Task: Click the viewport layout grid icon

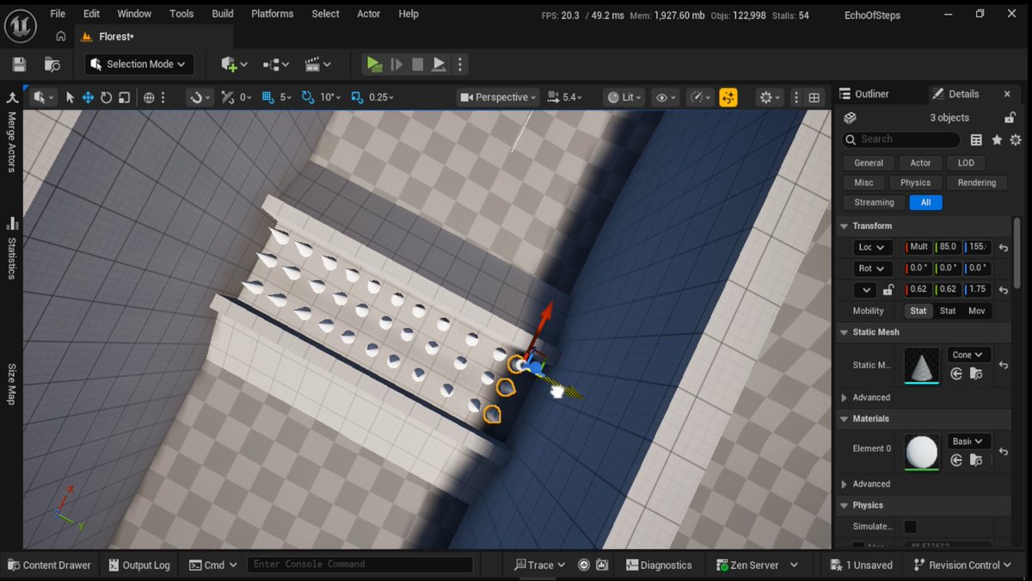Action: pos(814,97)
